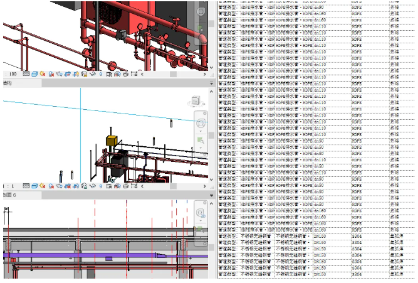Open the steering wheel in 结构 view navigation bar
418x283 pixels.
[201, 123]
